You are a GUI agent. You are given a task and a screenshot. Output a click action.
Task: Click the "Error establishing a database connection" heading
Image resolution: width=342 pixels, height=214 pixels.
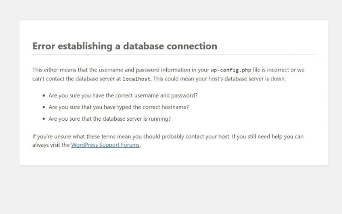(x=125, y=46)
